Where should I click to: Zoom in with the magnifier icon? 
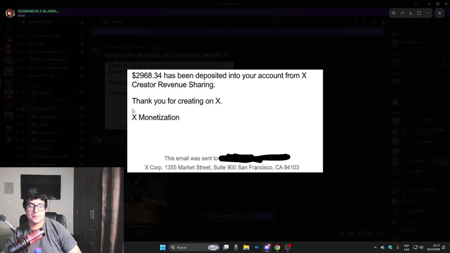(x=394, y=13)
